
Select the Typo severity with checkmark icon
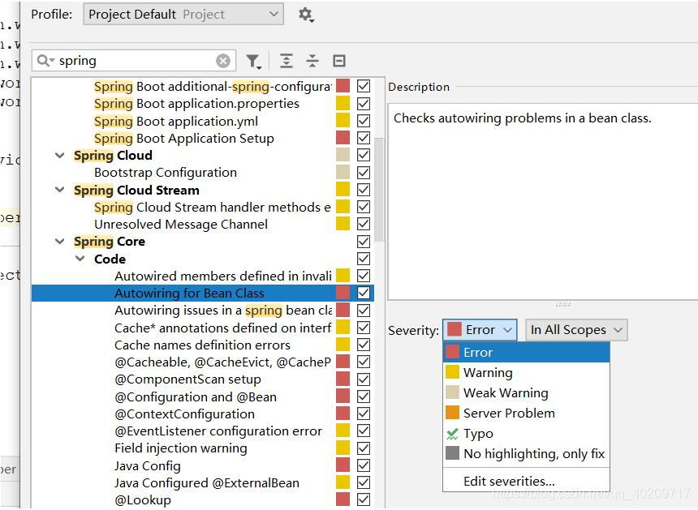[x=478, y=434]
